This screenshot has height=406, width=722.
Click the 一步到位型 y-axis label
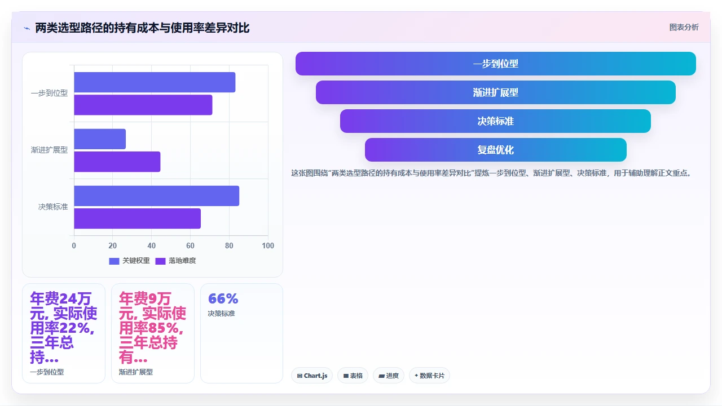pos(49,93)
